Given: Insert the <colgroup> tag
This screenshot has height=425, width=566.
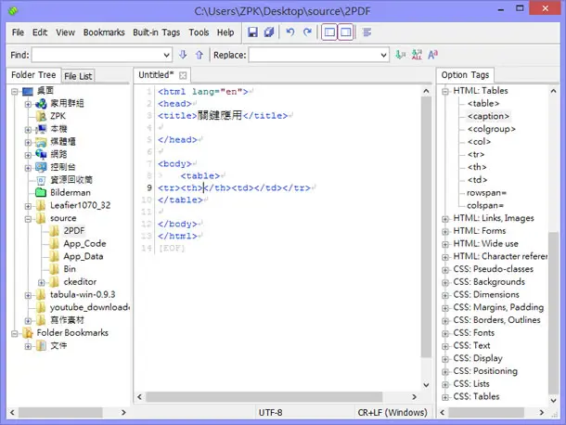Looking at the screenshot, I should (x=491, y=129).
